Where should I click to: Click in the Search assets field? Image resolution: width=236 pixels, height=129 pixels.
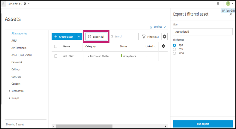point(124,37)
